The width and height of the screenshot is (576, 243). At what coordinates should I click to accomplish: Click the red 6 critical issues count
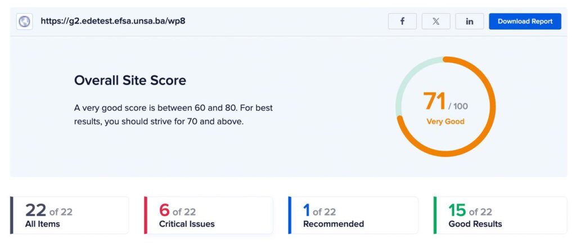pos(164,210)
